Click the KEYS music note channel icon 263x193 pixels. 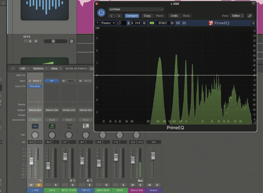tap(52, 126)
